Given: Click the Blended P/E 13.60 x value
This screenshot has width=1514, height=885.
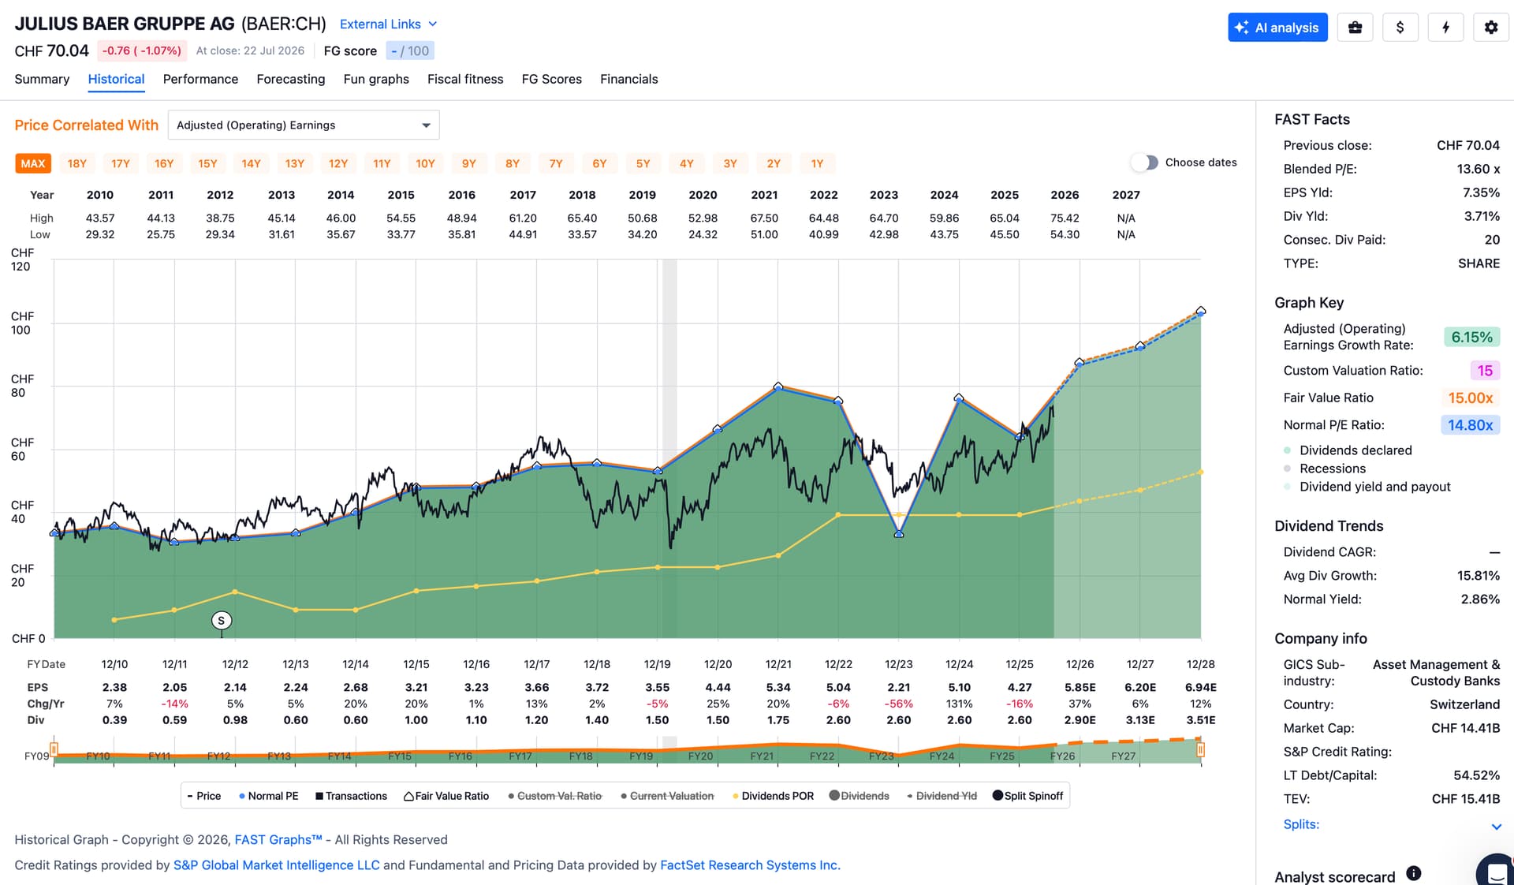Looking at the screenshot, I should pos(1478,169).
